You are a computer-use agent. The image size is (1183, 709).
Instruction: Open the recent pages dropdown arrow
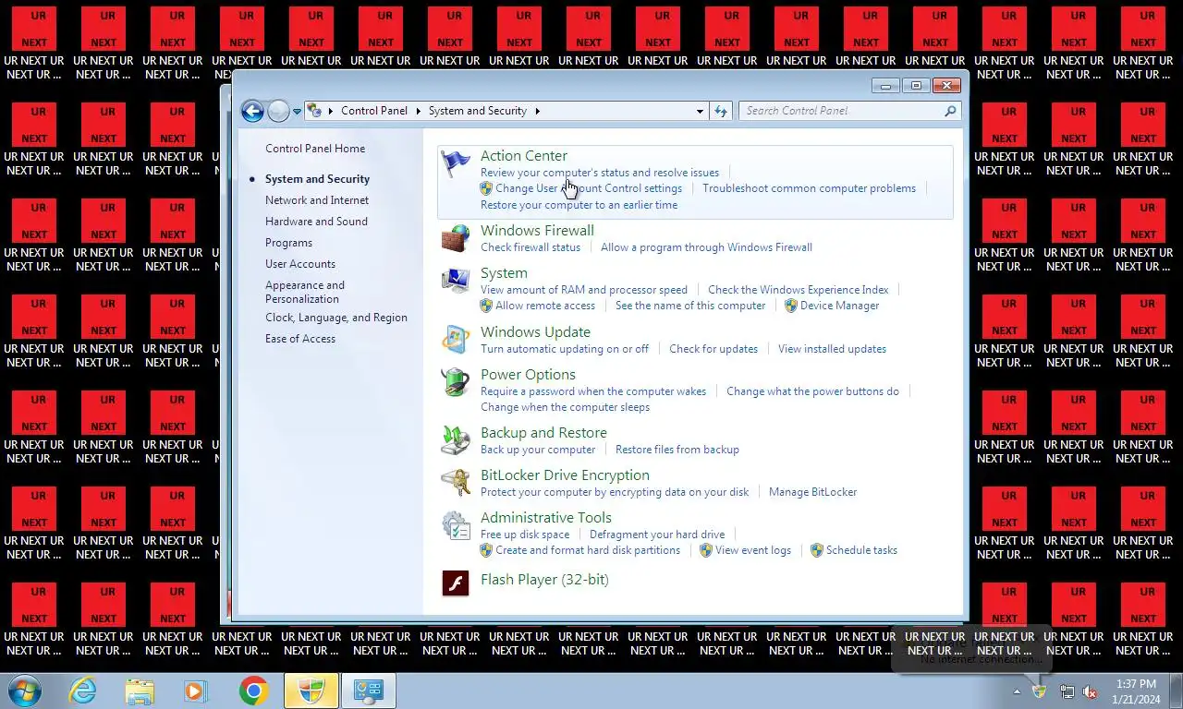298,111
